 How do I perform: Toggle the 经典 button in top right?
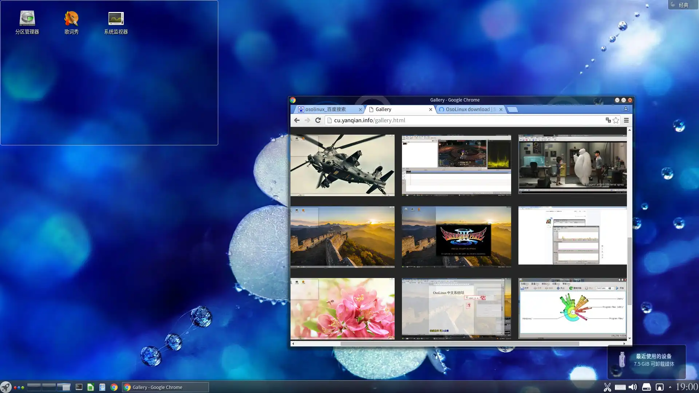682,4
